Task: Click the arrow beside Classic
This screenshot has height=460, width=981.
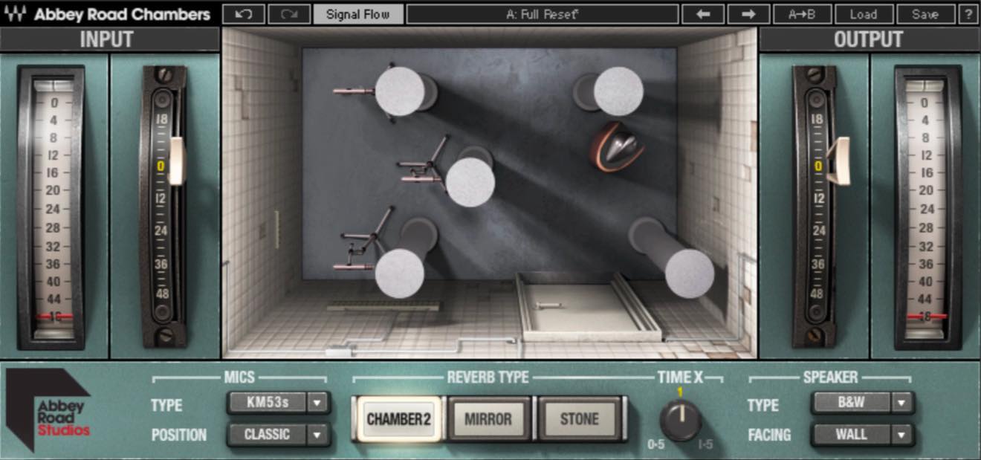Action: click(x=318, y=434)
